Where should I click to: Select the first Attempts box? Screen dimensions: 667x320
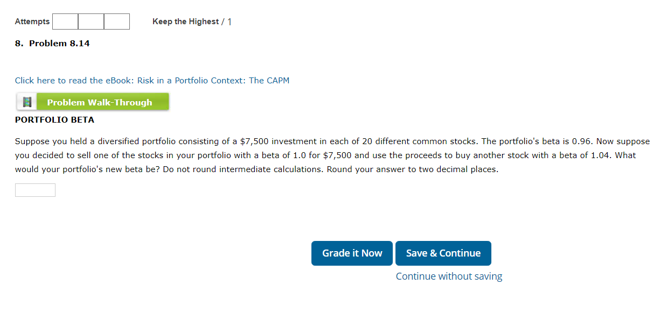click(x=65, y=22)
